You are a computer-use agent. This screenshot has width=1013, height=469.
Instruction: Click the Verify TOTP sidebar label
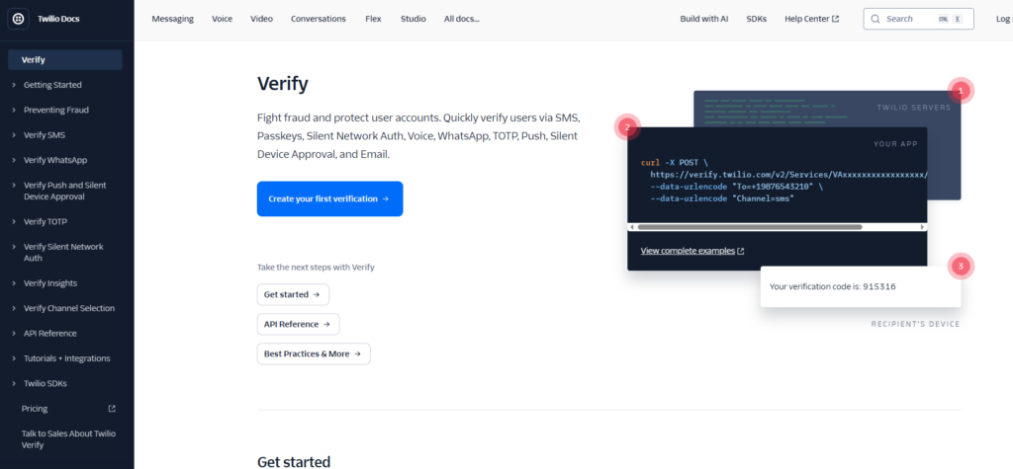pos(46,222)
